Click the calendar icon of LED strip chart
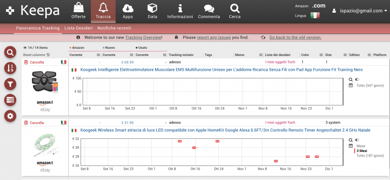This screenshot has height=180, width=390. click(351, 146)
